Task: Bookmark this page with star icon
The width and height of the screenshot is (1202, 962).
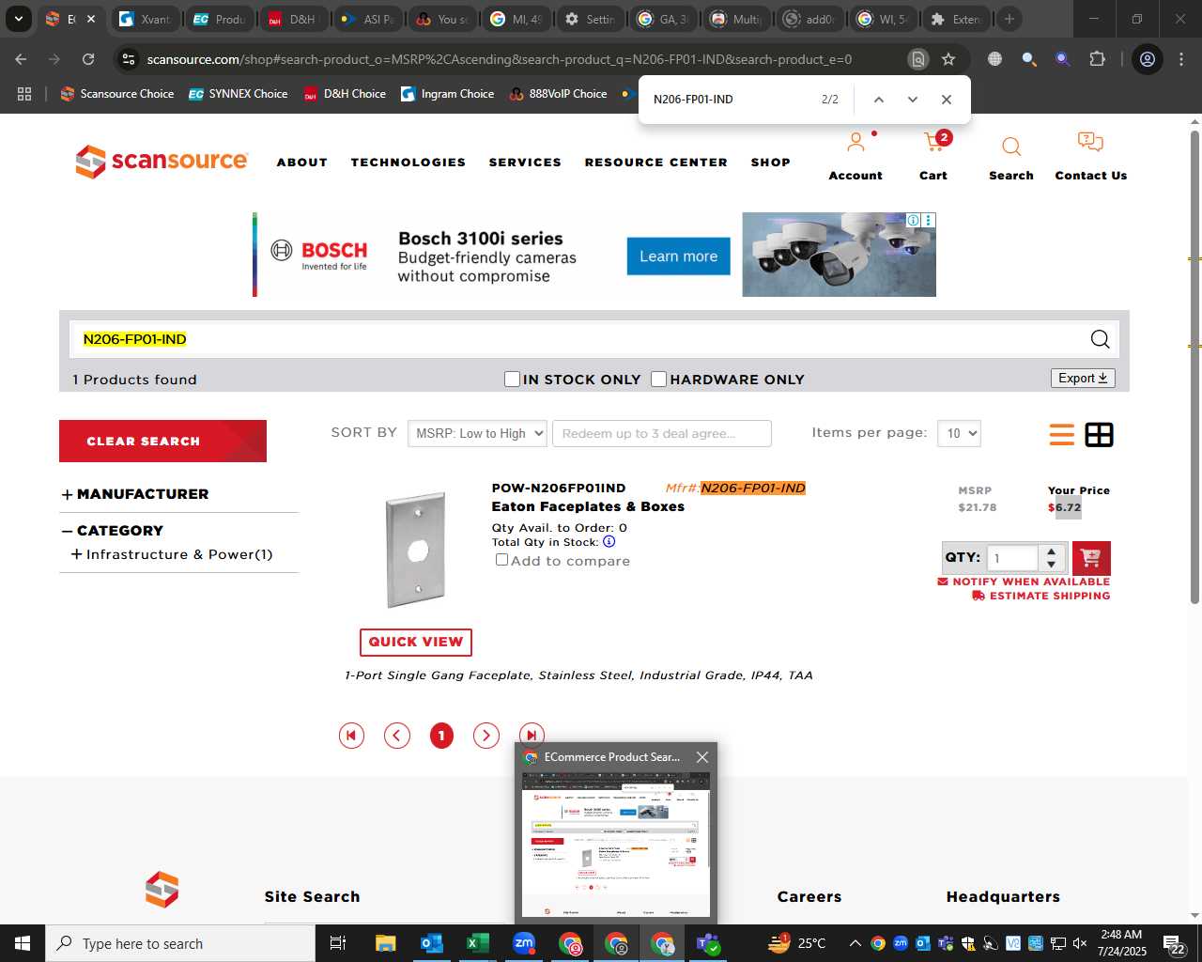Action: (x=948, y=59)
